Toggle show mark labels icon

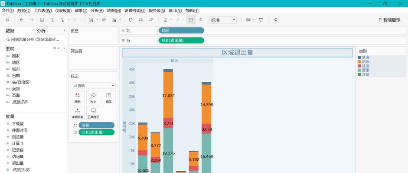click(x=191, y=20)
